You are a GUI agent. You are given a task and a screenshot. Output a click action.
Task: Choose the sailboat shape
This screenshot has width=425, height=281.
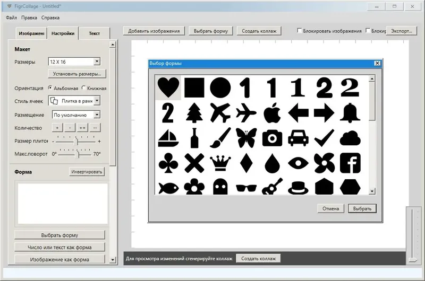click(168, 138)
